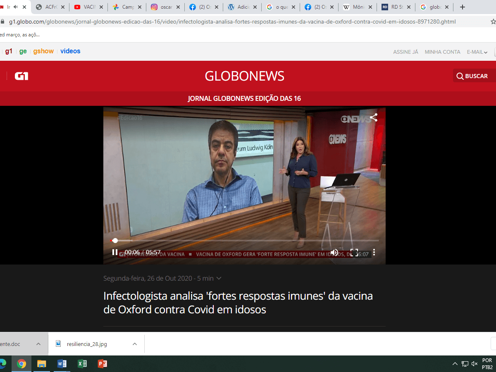This screenshot has width=496, height=372.
Task: Bookmark this page with the star icon
Action: (493, 21)
